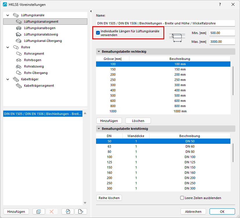Select the DN 125 row in circular table
The width and height of the screenshot is (240, 218).
[x=163, y=162]
